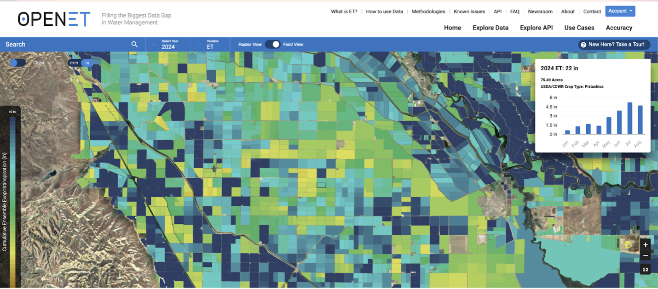The width and height of the screenshot is (658, 289).
Task: Click the New Here? Take a Tour button
Action: coord(614,45)
